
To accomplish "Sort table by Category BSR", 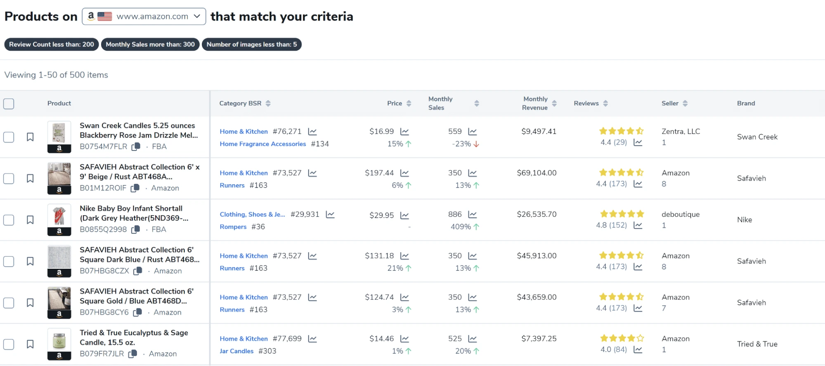I will tap(268, 103).
